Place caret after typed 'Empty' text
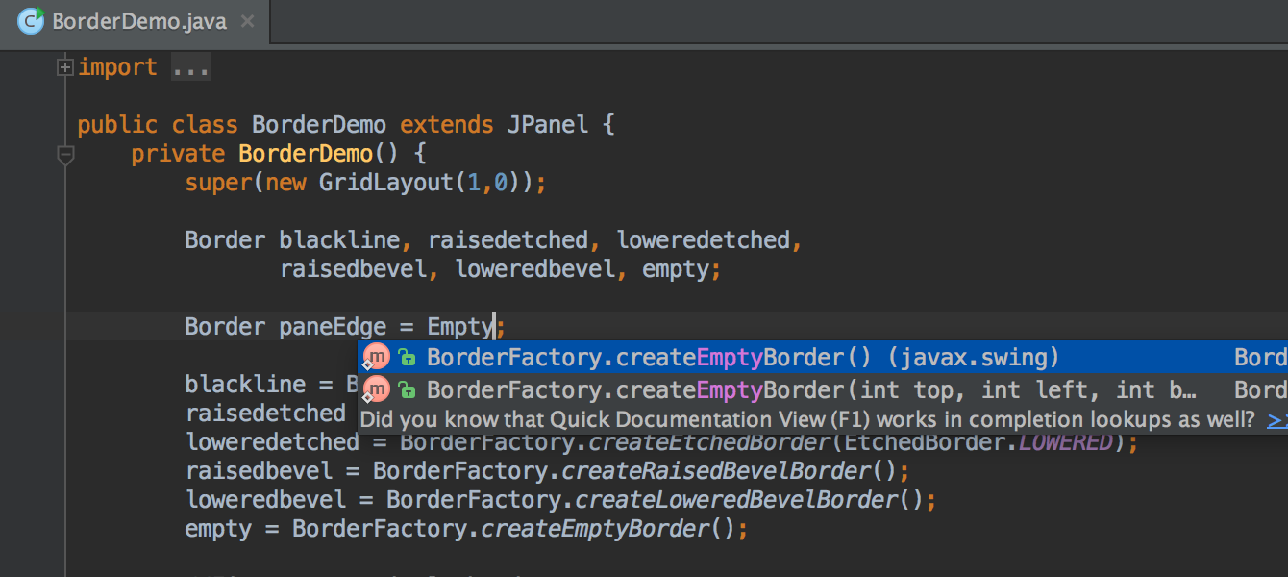 (494, 327)
